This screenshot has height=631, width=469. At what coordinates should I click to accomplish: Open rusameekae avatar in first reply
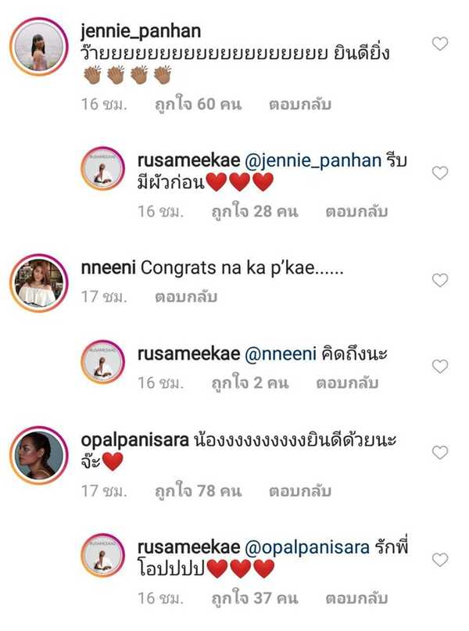click(x=104, y=167)
